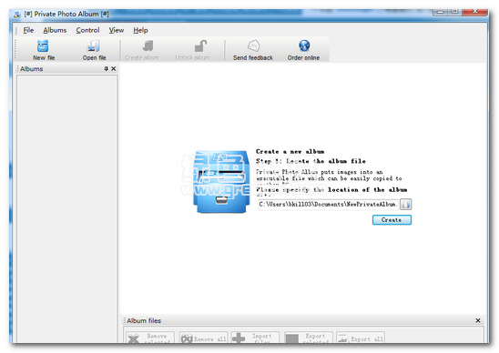Click the Create button
The image size is (499, 353).
click(x=392, y=220)
